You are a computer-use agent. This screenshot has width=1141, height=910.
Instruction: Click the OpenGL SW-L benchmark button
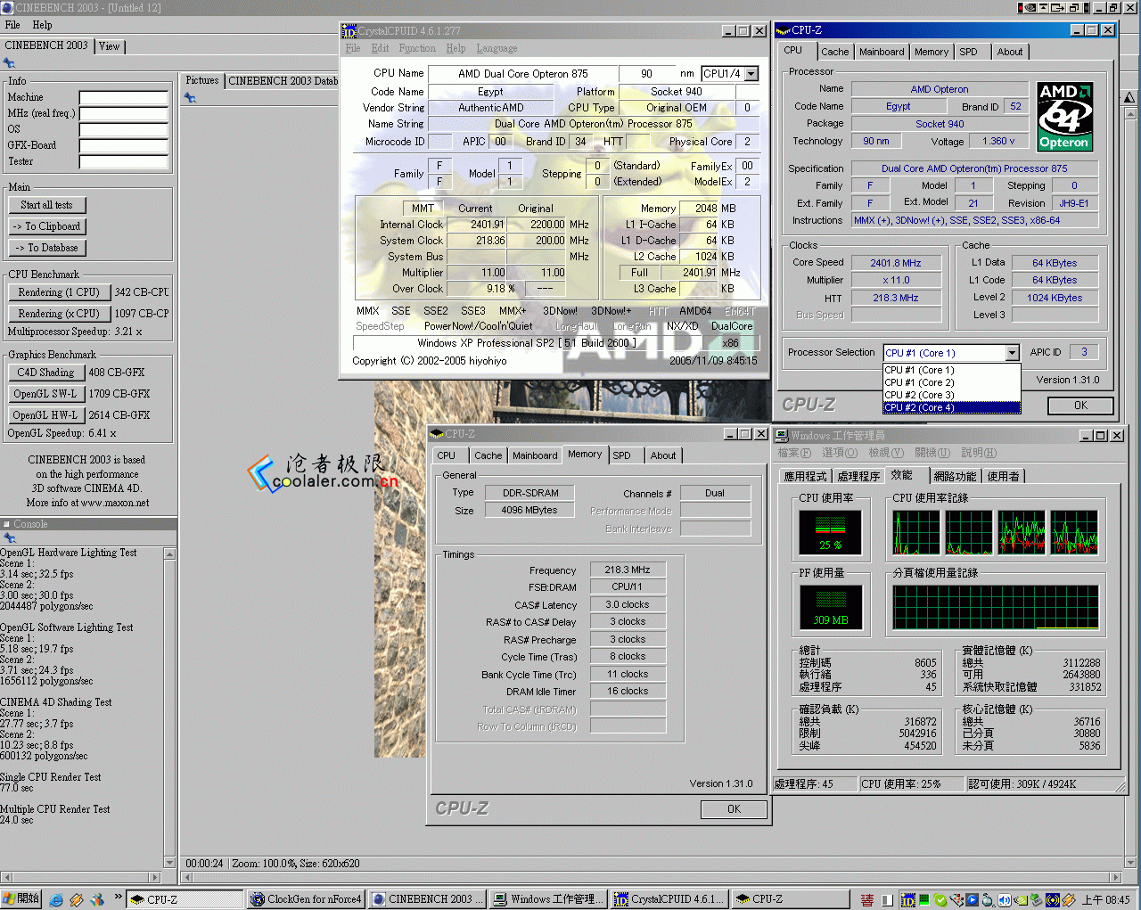45,394
